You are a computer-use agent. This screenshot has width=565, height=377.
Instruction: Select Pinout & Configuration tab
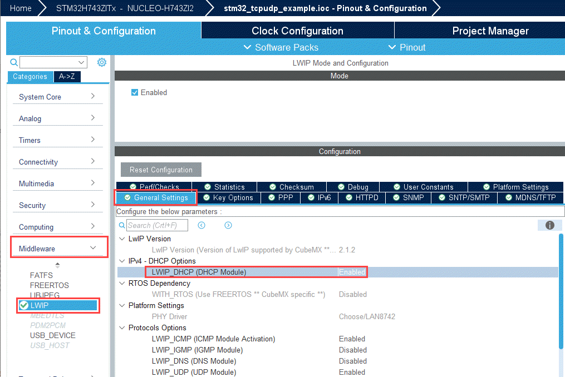(104, 31)
